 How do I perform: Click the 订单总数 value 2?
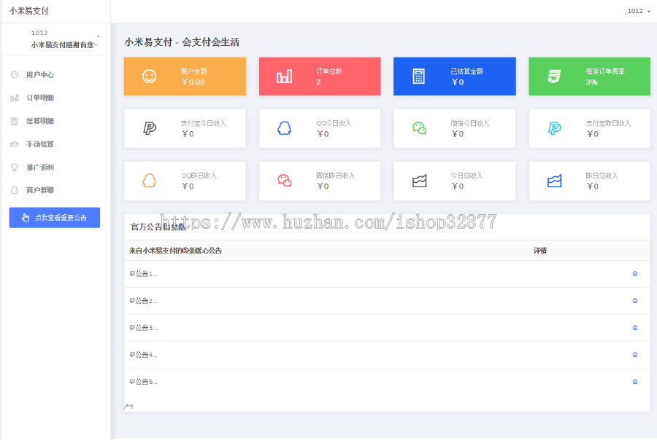[x=318, y=82]
